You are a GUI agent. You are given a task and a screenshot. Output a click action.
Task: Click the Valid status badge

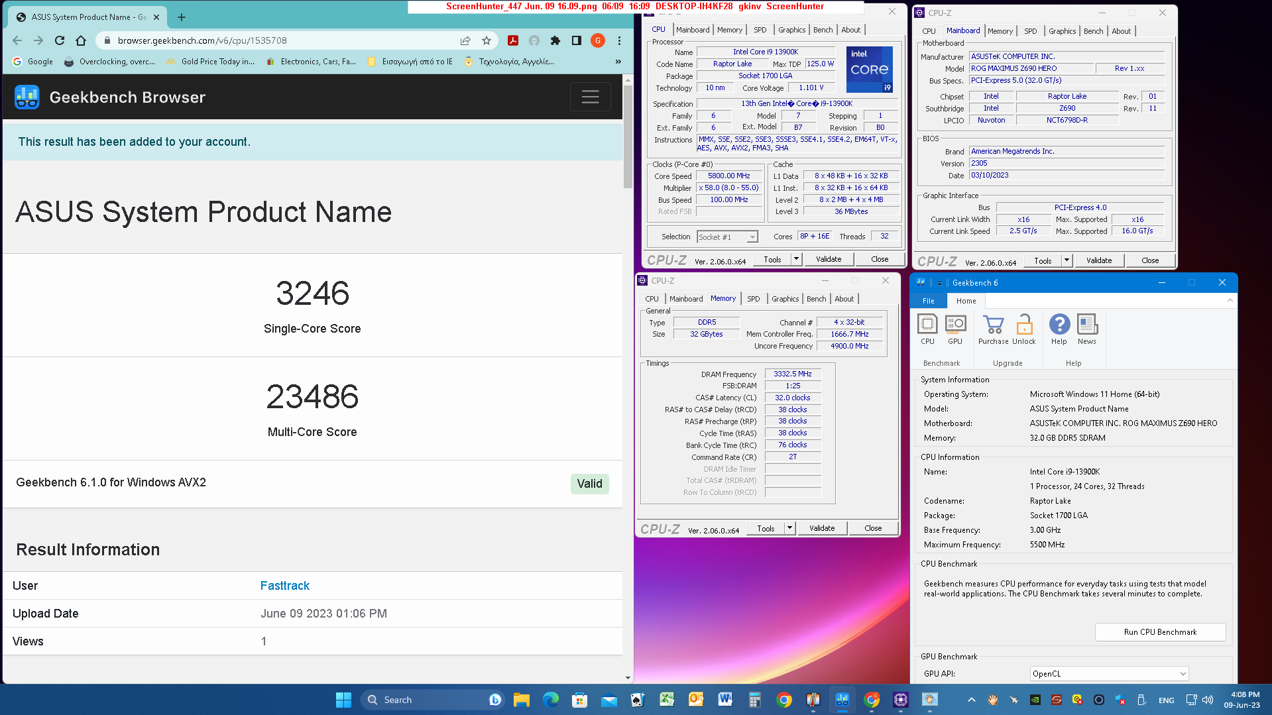point(589,484)
